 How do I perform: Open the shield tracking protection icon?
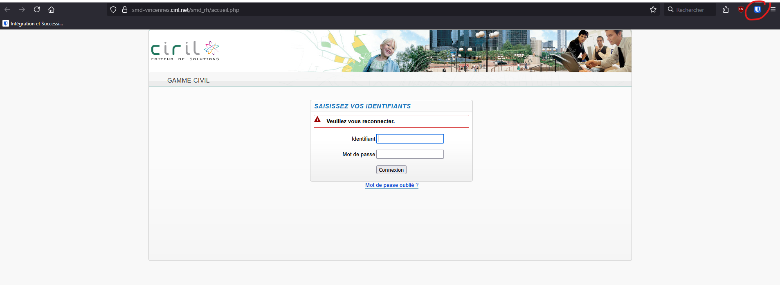tap(113, 9)
